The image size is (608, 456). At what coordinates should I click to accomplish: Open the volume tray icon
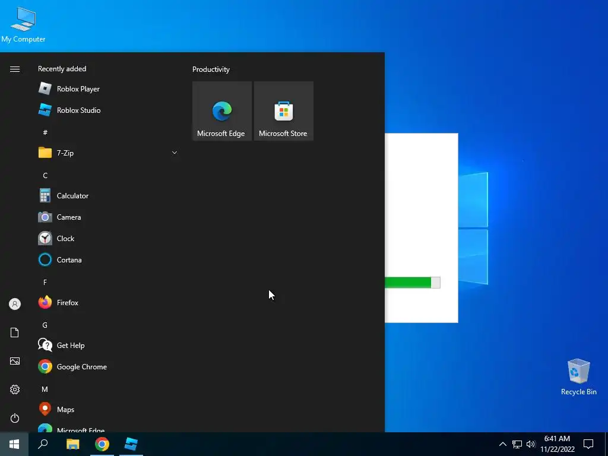pos(531,444)
